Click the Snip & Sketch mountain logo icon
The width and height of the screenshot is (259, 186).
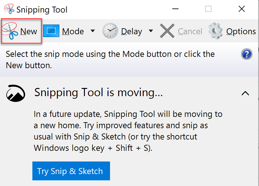coord(16,93)
